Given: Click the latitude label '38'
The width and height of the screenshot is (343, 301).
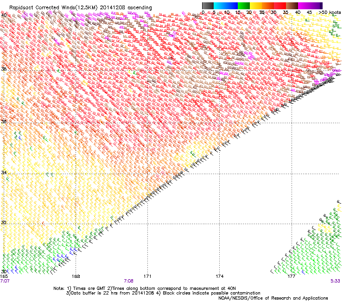Looking at the screenshot, I should (4, 69).
